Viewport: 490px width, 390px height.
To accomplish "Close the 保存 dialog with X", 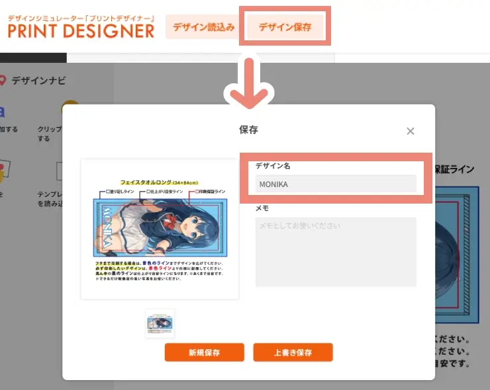I will point(411,131).
